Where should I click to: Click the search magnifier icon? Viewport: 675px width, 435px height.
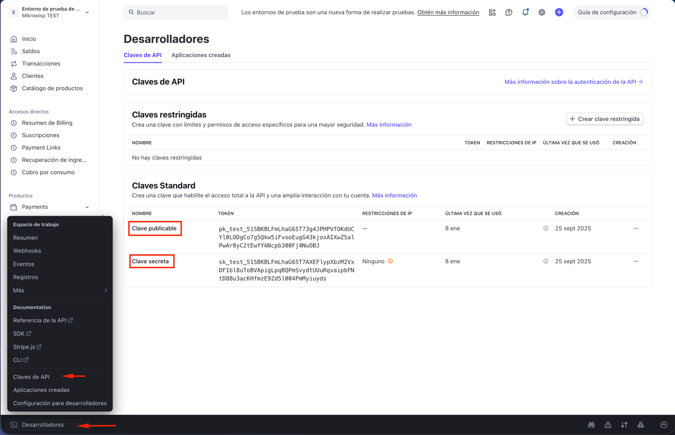pyautogui.click(x=131, y=12)
